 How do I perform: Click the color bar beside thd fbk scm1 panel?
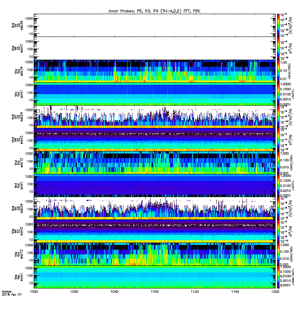tap(278, 185)
